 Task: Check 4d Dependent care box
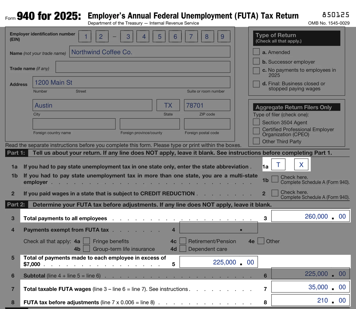tap(183, 249)
